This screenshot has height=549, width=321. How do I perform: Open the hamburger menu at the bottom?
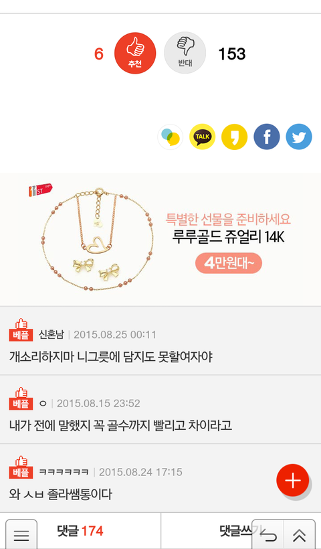pyautogui.click(x=21, y=535)
